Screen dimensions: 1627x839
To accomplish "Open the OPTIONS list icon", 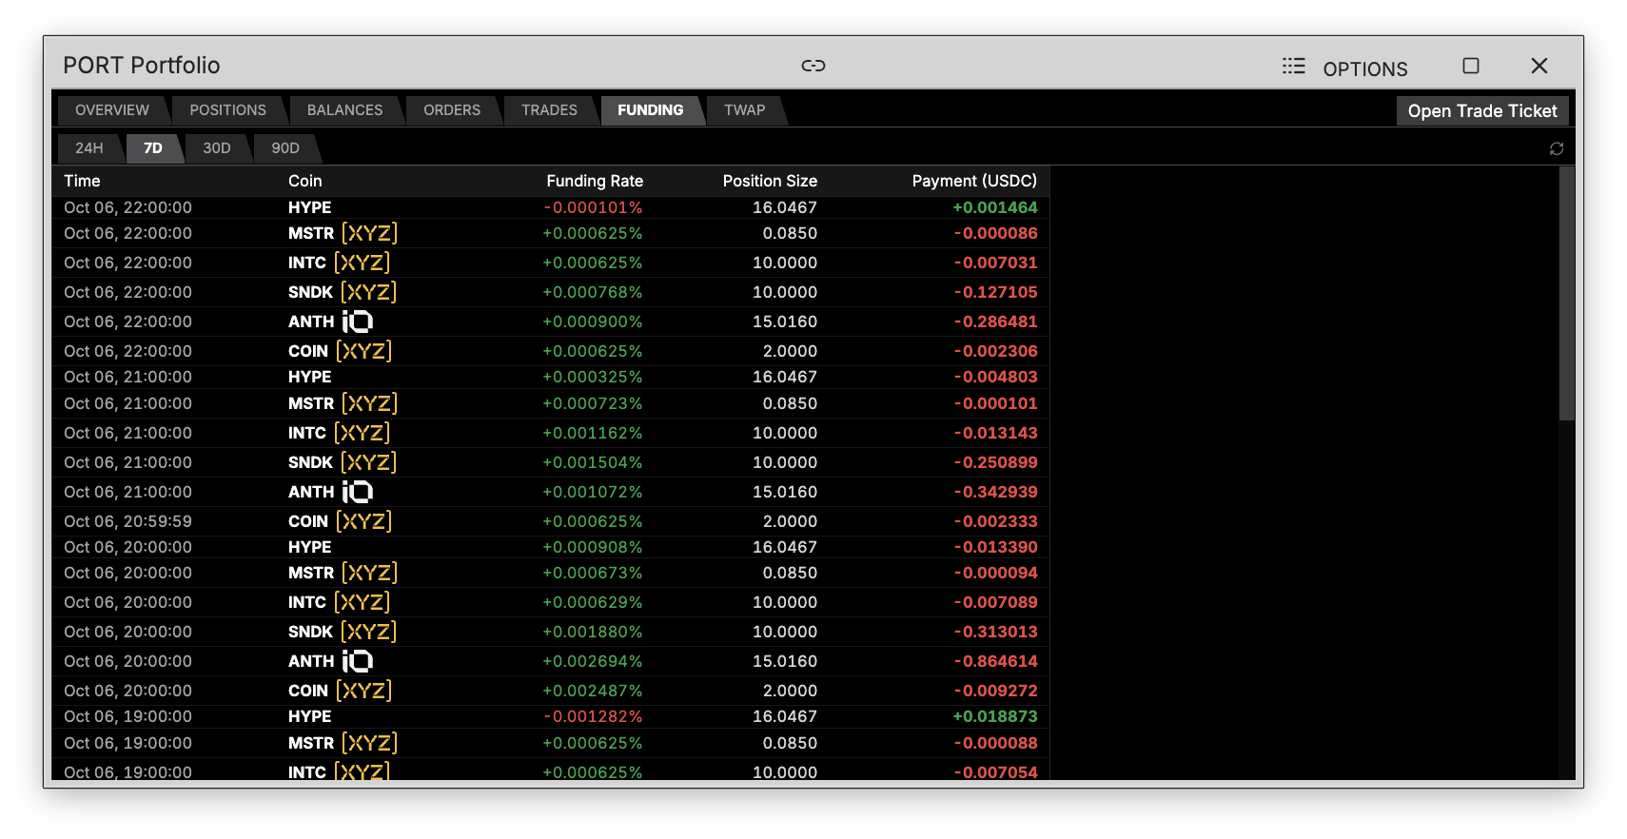I will point(1293,66).
